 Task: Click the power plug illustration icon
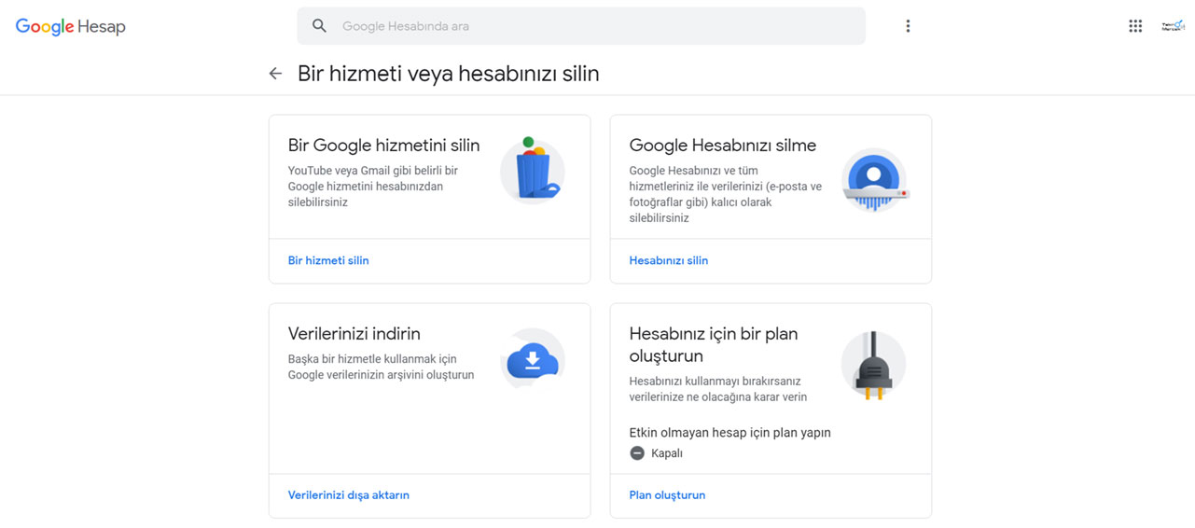(873, 367)
